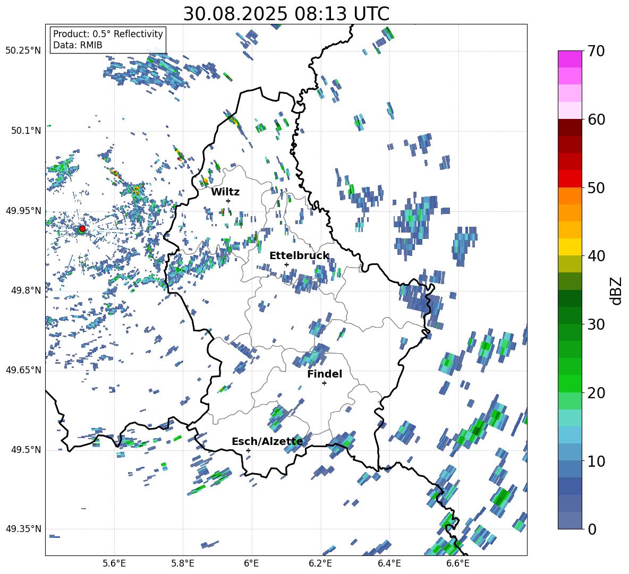Click the 49.95°N latitude label

click(x=23, y=210)
